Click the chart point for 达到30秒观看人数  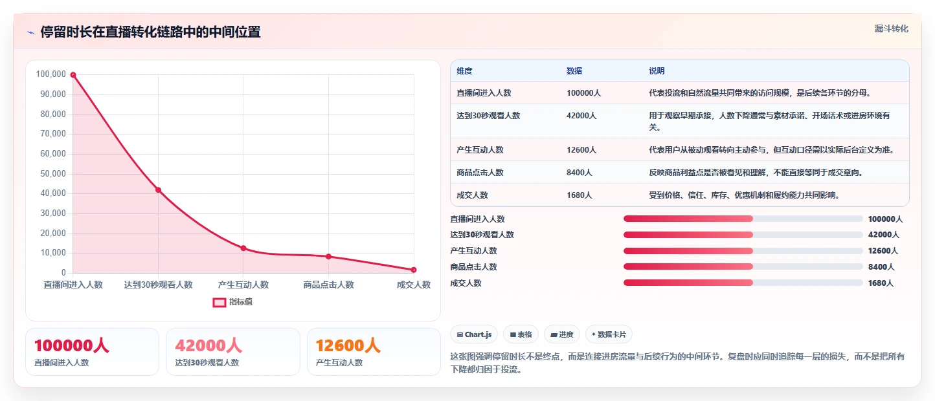158,190
